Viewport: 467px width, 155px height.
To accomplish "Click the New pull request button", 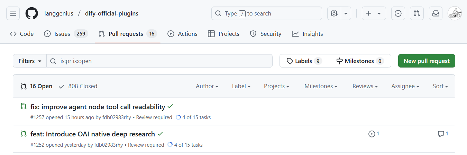I will pyautogui.click(x=427, y=61).
